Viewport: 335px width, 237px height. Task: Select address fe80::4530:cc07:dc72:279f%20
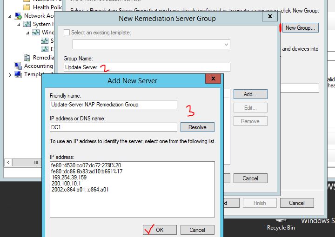[86, 165]
